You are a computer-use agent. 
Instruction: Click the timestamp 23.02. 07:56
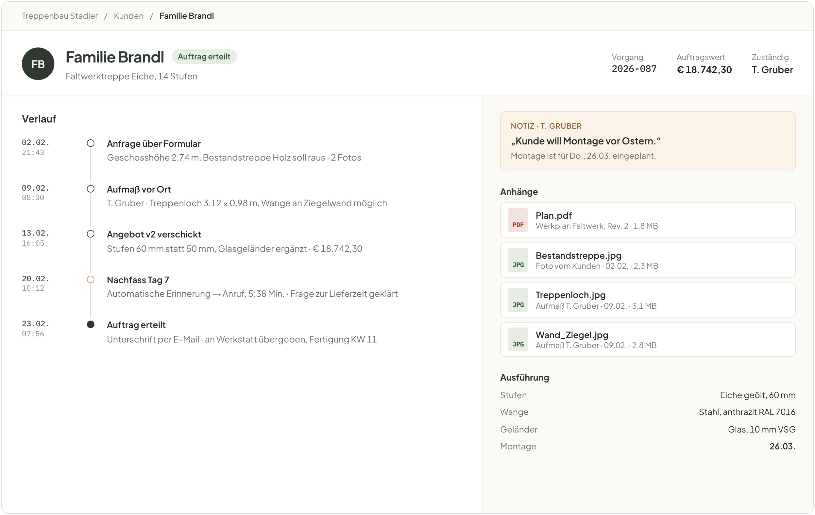click(36, 329)
